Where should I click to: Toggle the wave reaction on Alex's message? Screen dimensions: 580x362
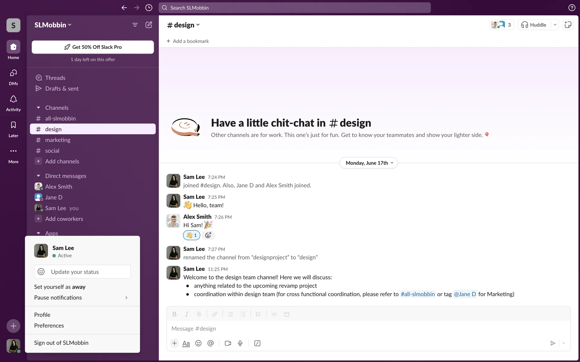tap(192, 235)
